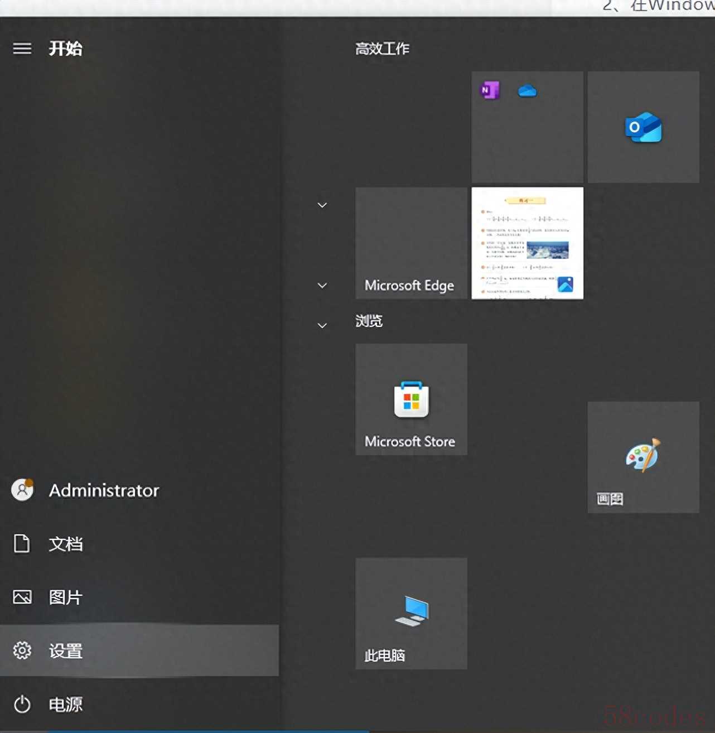Click the 开始 heading text
715x733 pixels.
click(x=65, y=49)
